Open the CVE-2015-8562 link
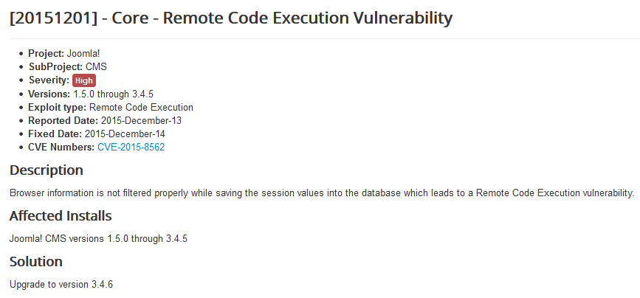The height and width of the screenshot is (298, 640). 131,148
